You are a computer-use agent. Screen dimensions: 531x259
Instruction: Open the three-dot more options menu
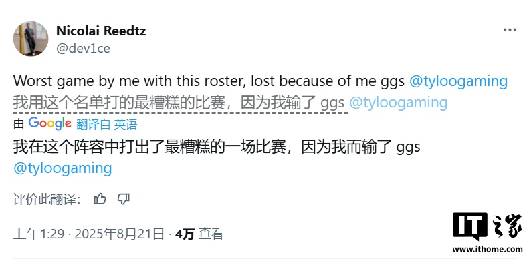(x=510, y=30)
